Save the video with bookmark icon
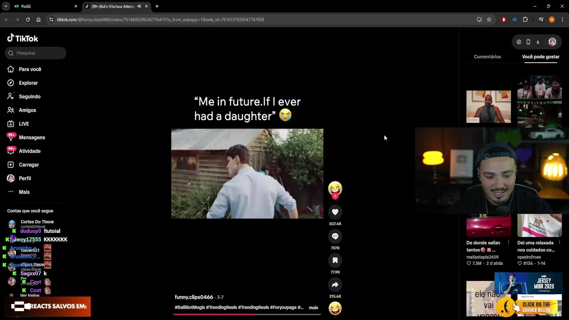Viewport: 569px width, 320px height. (x=335, y=260)
